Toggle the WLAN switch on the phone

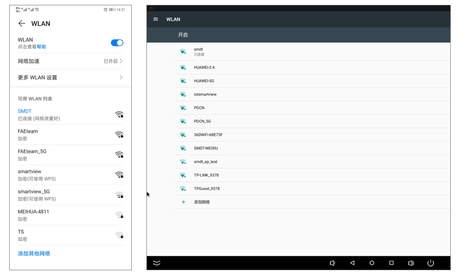coord(117,43)
